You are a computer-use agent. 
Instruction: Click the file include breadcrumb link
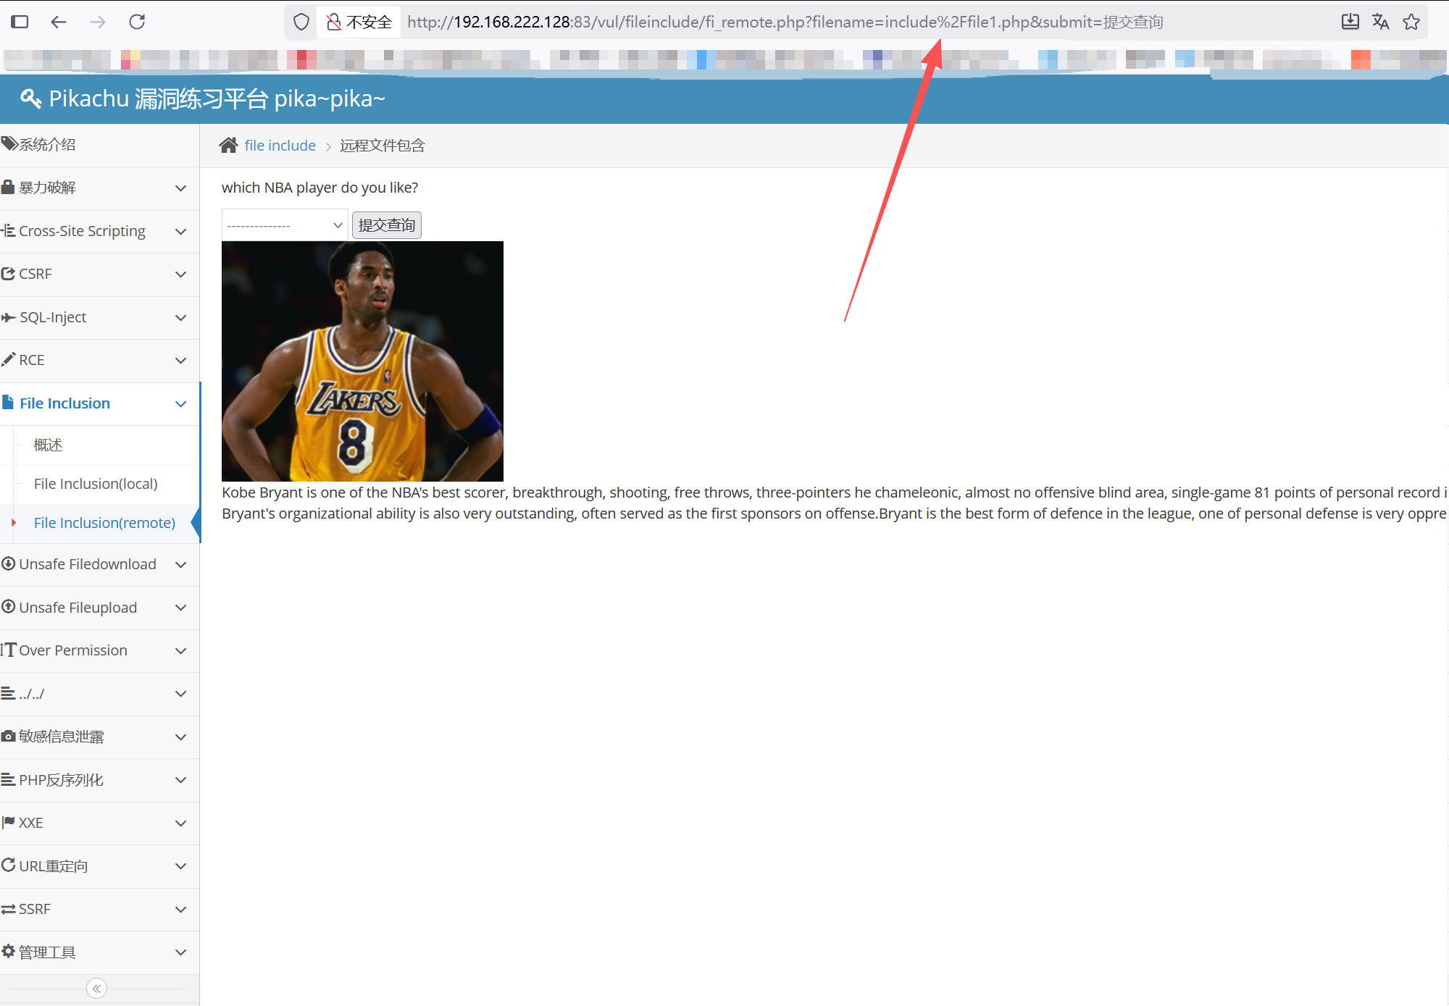coord(280,146)
